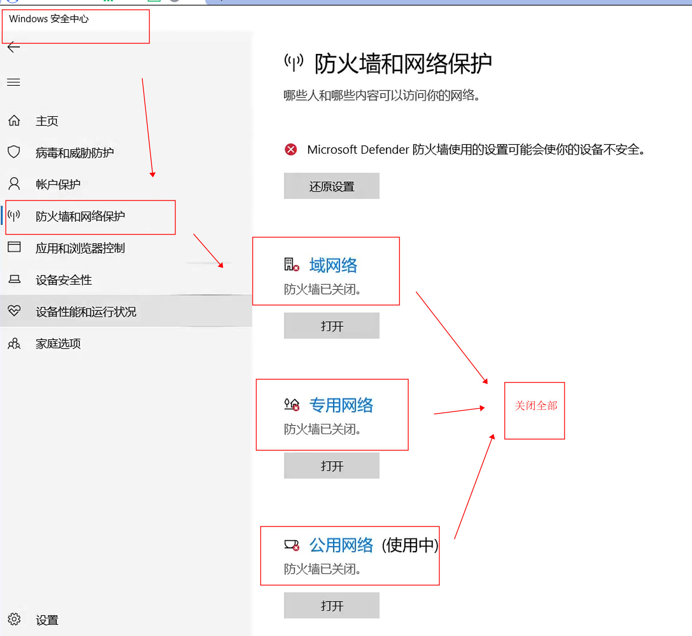
Task: Click the heart icon for 设备性能和运行状况
Action: point(14,311)
